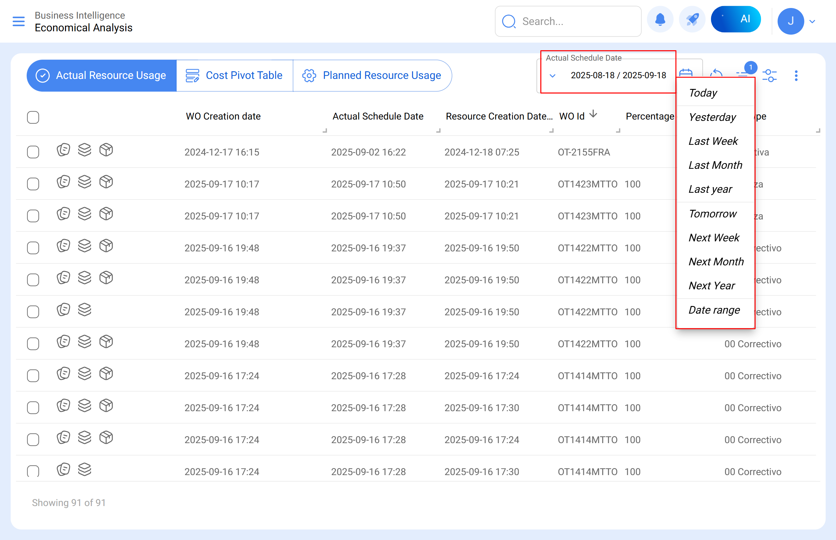Expand the user profile dropdown arrow
836x540 pixels.
pos(812,21)
